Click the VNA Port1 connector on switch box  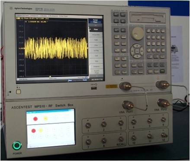tap(128, 105)
